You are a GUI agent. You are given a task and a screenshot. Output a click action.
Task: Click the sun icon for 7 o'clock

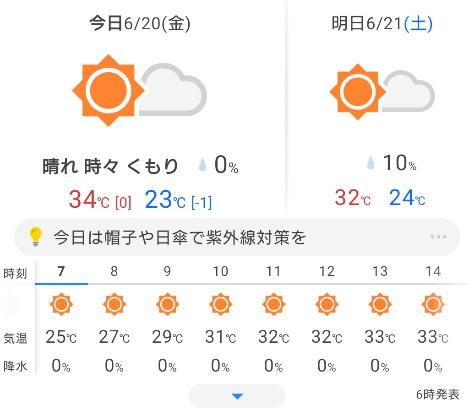pyautogui.click(x=61, y=304)
